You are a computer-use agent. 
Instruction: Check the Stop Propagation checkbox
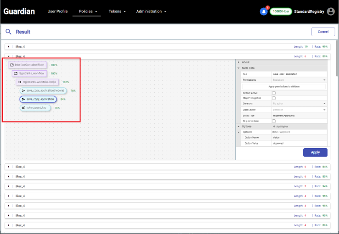coord(274,98)
